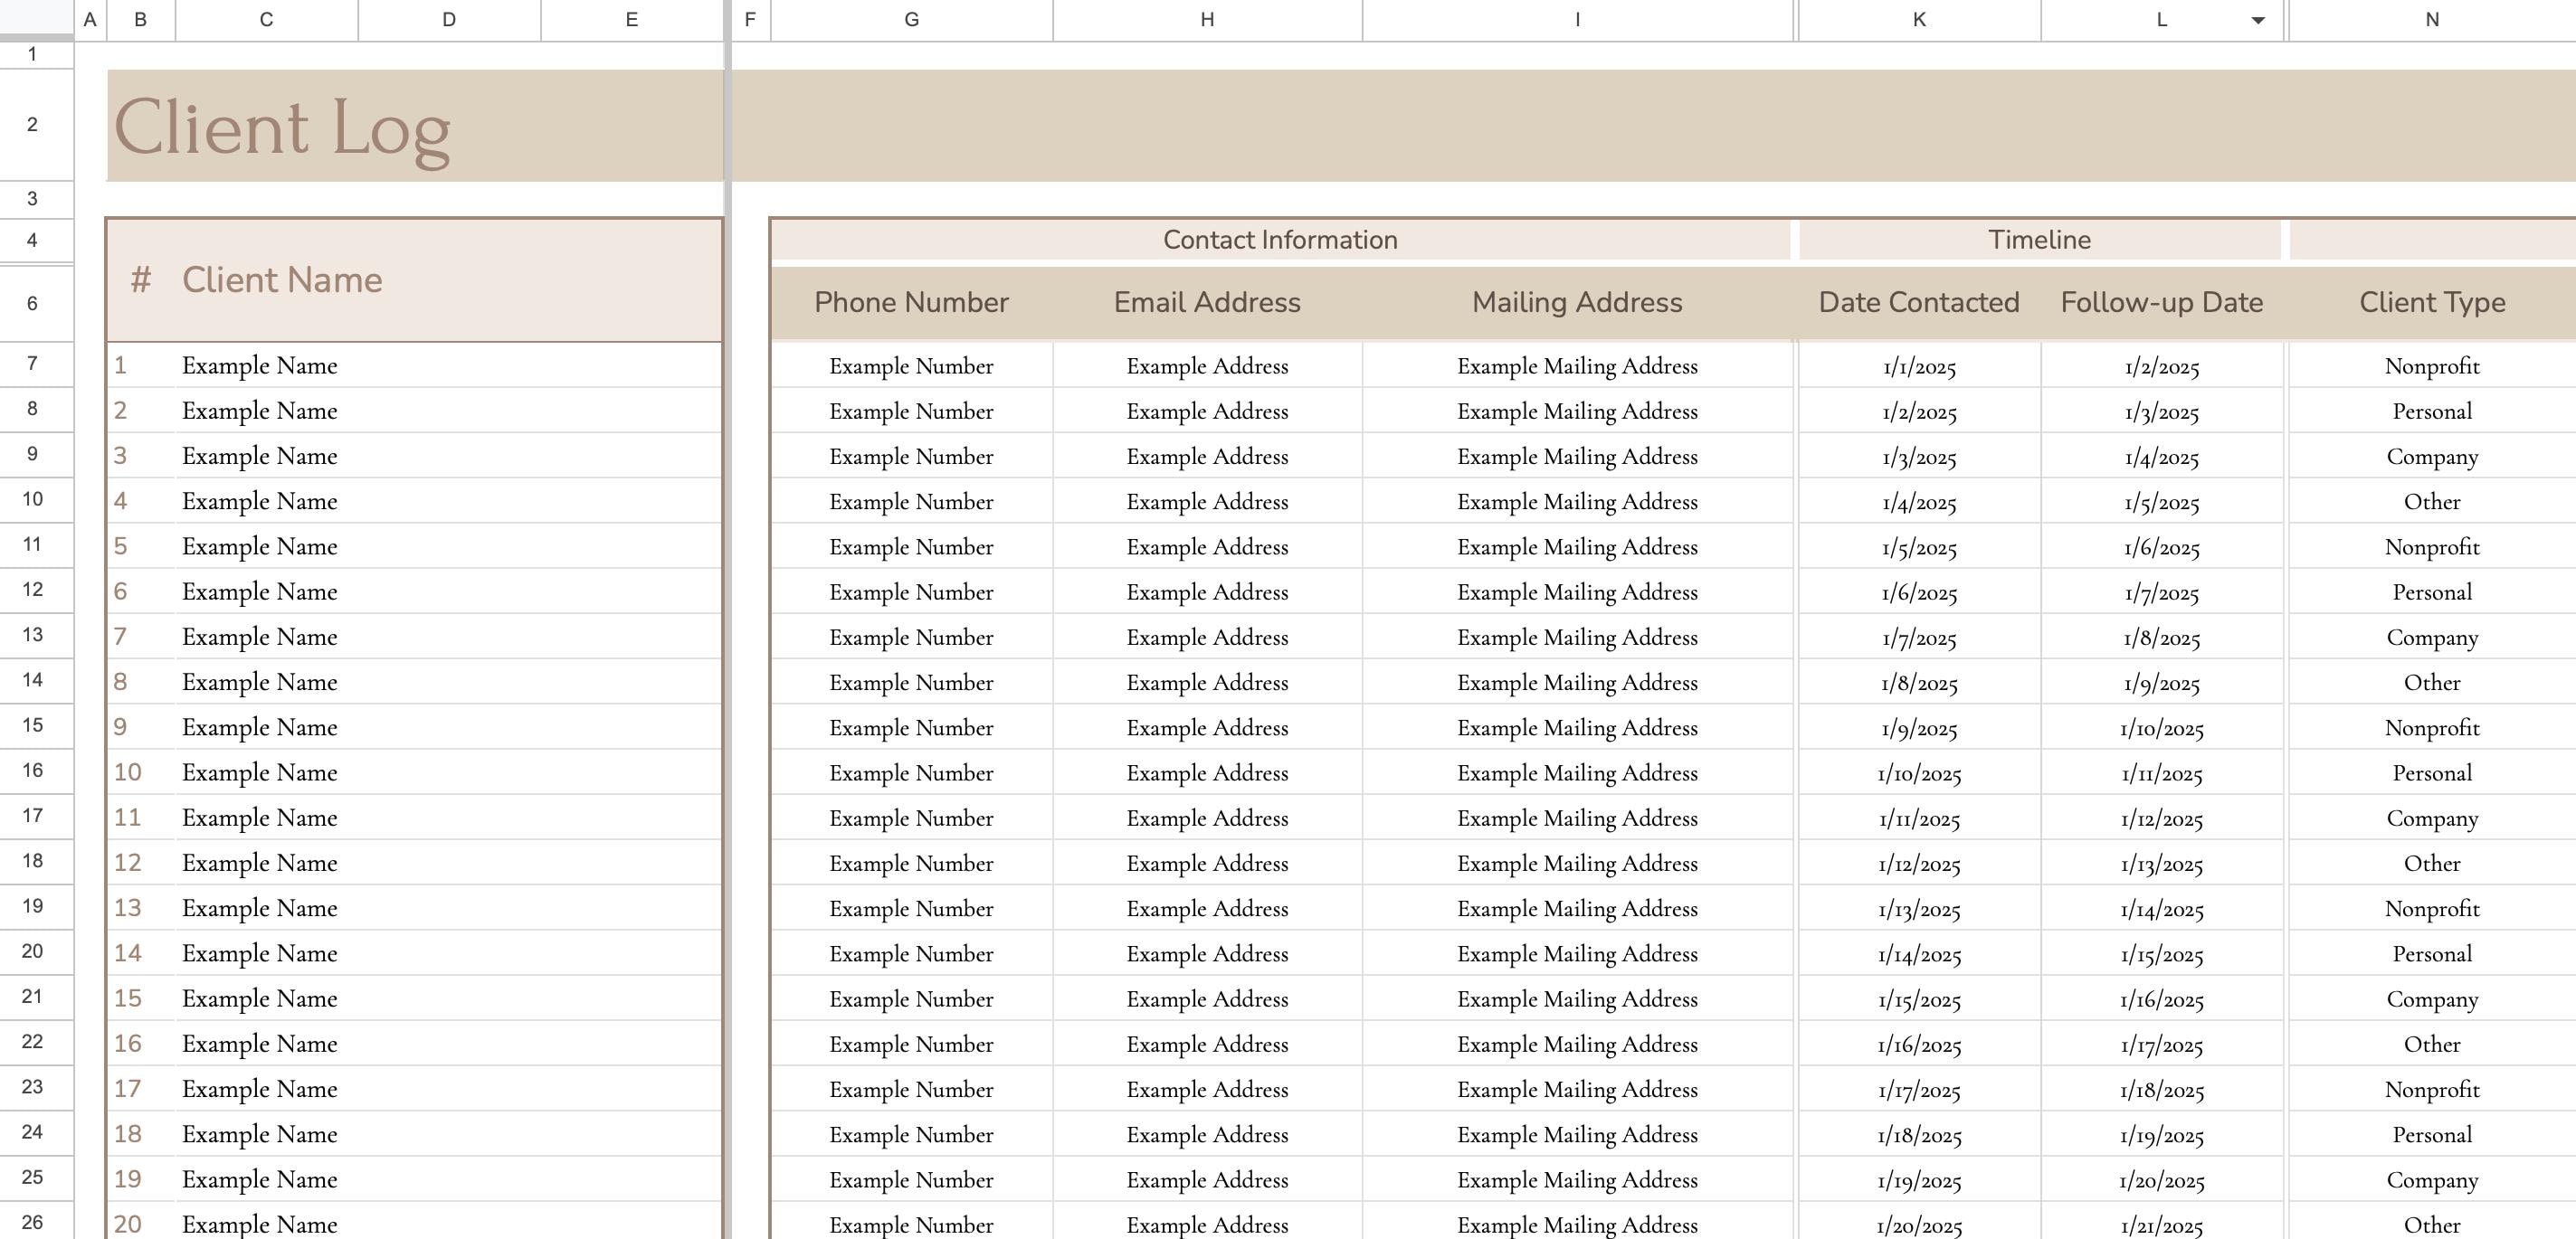The image size is (2576, 1239).
Task: Select the Example Name cell for client 10
Action: coord(448,772)
